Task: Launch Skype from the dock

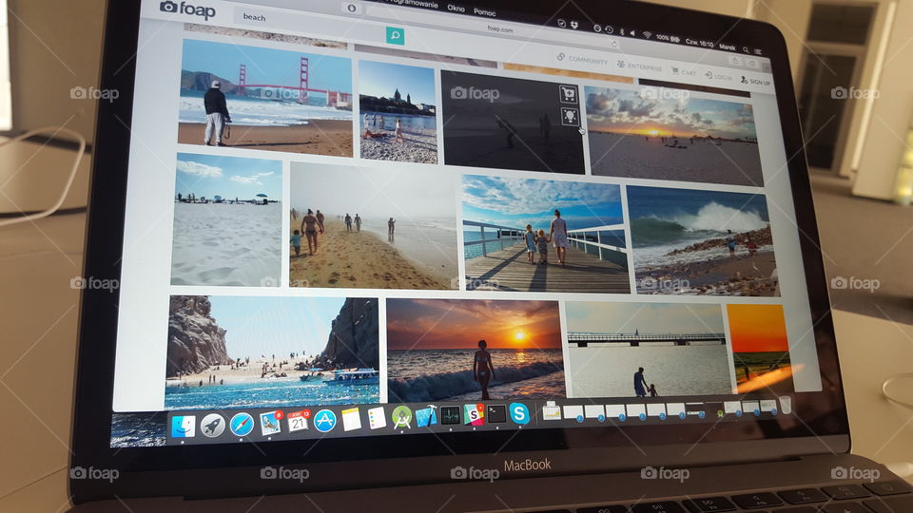Action: point(519,412)
